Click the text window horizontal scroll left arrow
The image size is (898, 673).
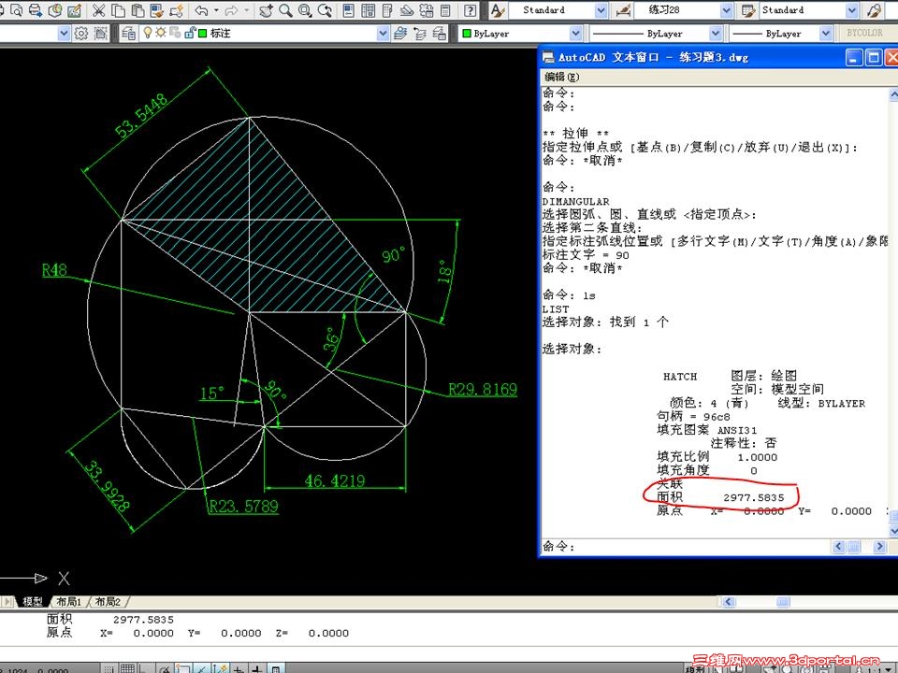click(x=838, y=547)
